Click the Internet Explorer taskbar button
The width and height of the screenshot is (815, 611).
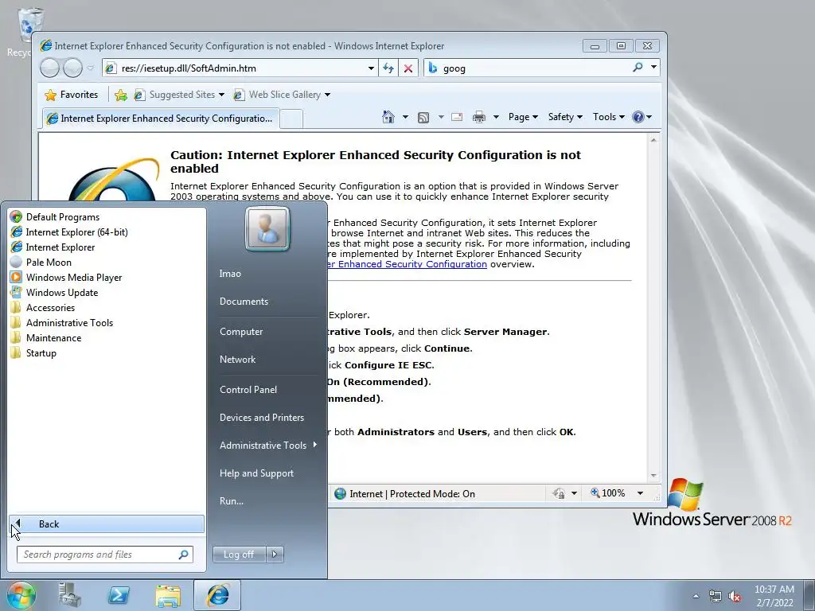click(x=217, y=595)
